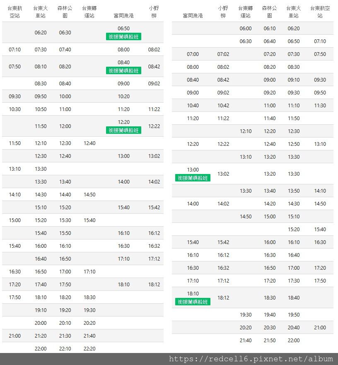338x365 pixels.
Task: Select 台東航空站 header in the right timetable
Action: pyautogui.click(x=320, y=12)
